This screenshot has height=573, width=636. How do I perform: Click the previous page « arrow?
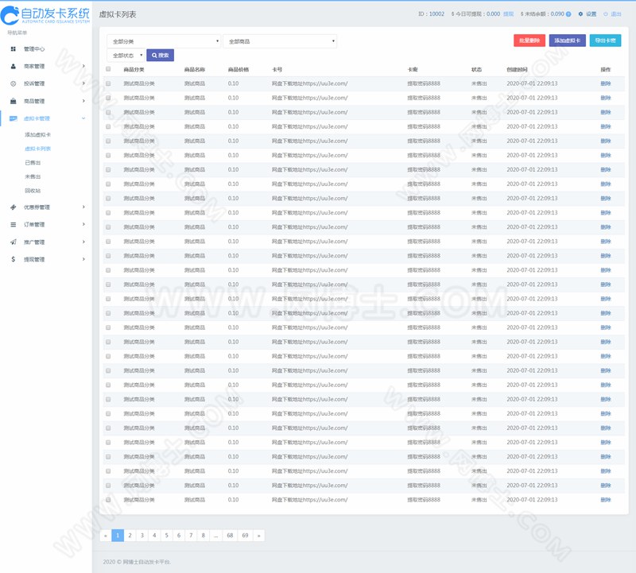(x=106, y=536)
